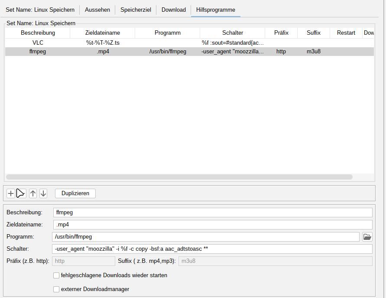Click the Präfix field showing http
This screenshot has width=386, height=298.
pyautogui.click(x=84, y=261)
